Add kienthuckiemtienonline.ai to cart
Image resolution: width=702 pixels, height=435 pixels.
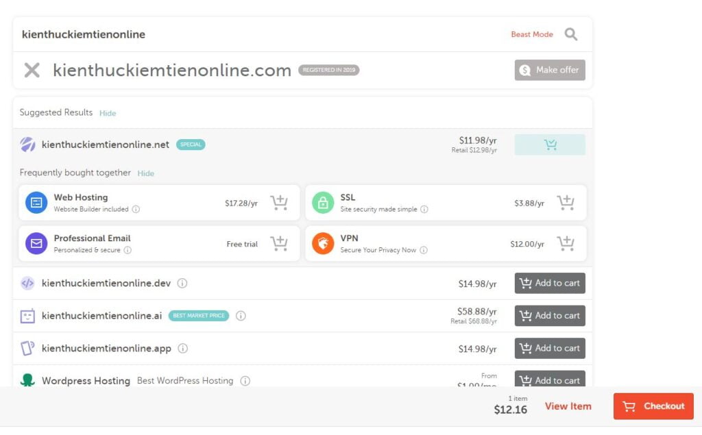(x=550, y=316)
